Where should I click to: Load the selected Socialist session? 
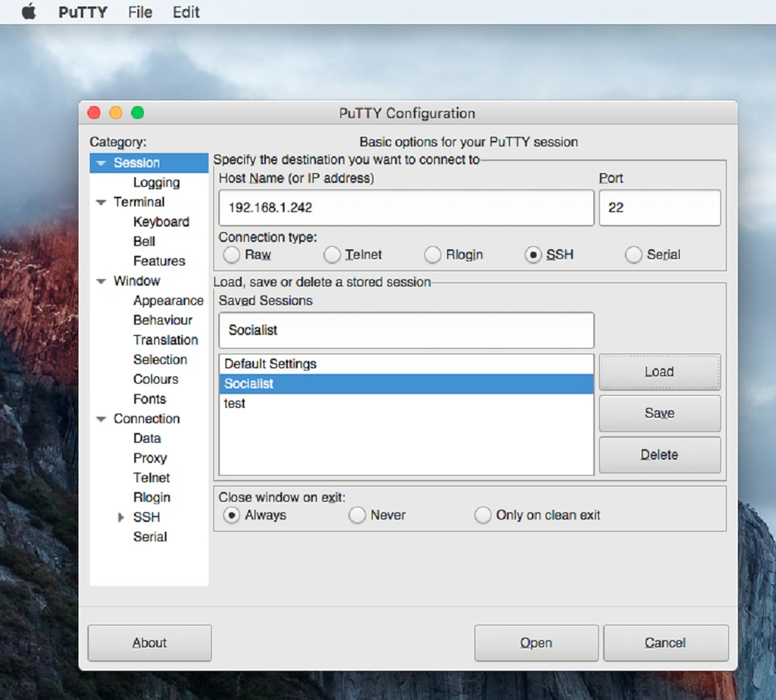659,371
